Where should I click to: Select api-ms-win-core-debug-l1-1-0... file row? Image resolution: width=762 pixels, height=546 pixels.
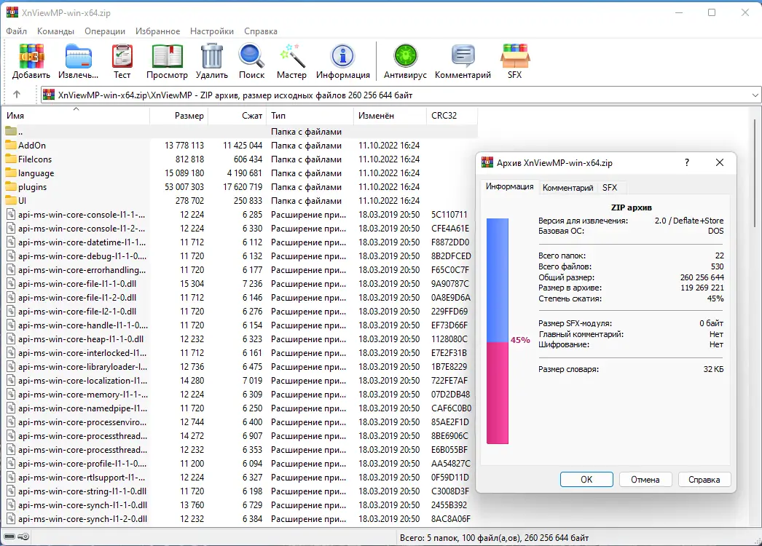tap(240, 256)
